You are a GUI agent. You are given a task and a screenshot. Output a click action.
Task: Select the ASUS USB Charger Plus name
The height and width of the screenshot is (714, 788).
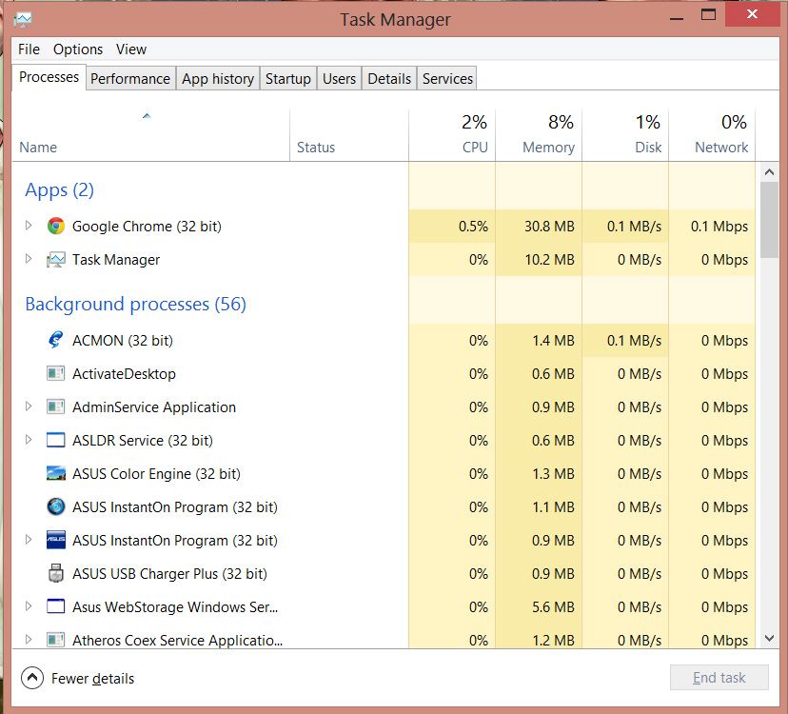click(169, 574)
